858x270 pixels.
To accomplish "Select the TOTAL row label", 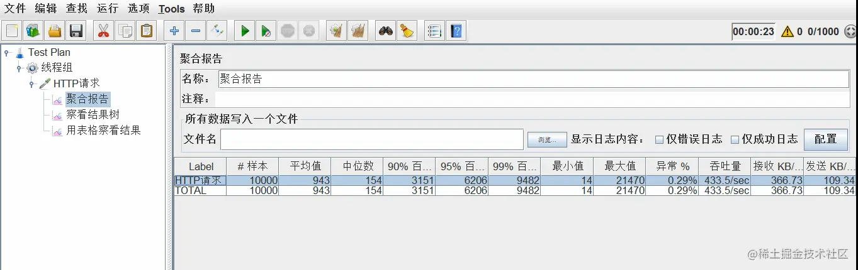I will point(191,190).
